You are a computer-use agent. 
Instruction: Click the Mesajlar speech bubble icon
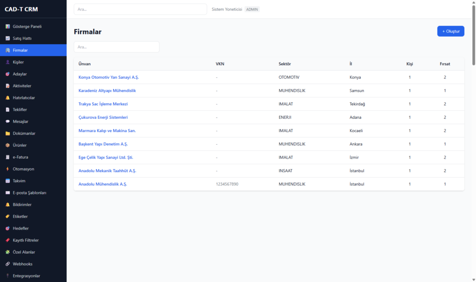pos(7,122)
